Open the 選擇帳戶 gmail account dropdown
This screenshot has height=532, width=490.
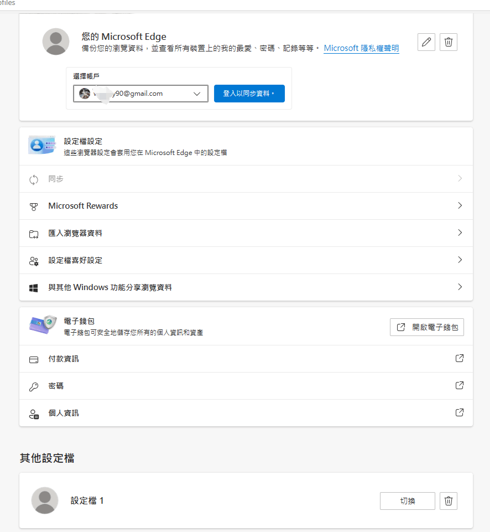click(x=140, y=94)
